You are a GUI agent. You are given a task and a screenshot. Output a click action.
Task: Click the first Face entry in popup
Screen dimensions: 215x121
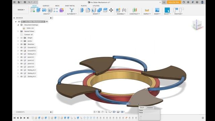pos(141,110)
